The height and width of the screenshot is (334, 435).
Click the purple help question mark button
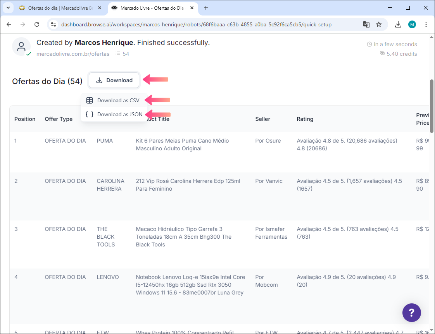(411, 313)
